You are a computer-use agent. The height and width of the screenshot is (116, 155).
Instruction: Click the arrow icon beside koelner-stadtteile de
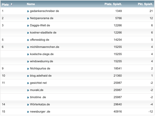(28, 33)
